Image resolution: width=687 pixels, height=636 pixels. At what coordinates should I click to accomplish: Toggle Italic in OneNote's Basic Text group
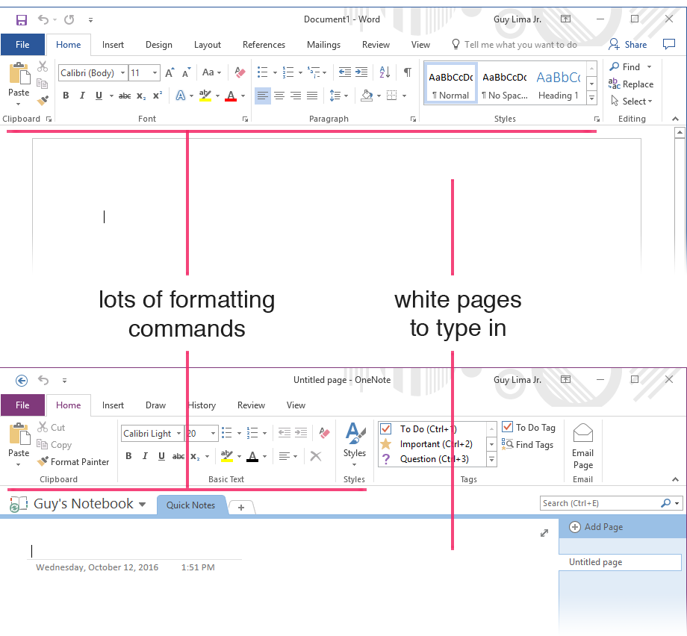pos(145,456)
